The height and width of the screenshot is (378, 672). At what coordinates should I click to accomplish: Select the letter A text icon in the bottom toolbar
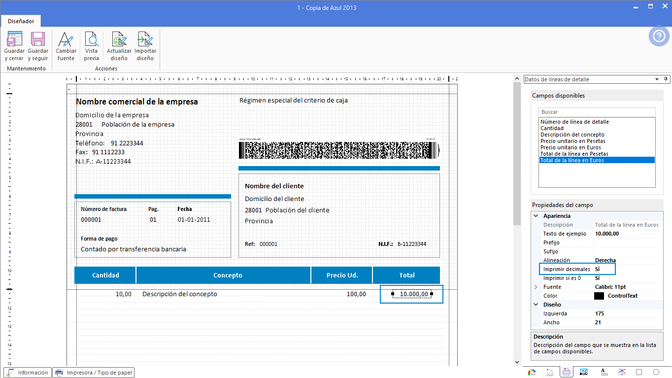(604, 372)
